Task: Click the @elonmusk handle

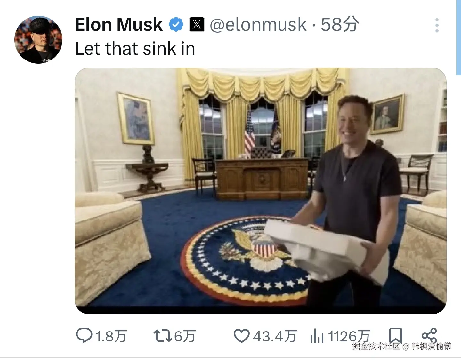Action: 258,25
